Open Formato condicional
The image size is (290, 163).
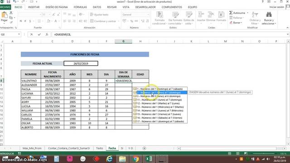159,18
